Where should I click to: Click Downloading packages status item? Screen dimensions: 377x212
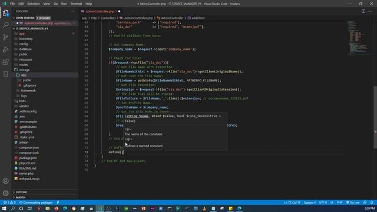(x=36, y=203)
